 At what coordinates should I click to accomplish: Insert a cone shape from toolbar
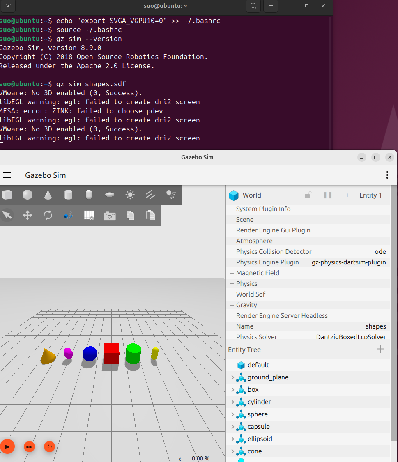click(x=48, y=195)
